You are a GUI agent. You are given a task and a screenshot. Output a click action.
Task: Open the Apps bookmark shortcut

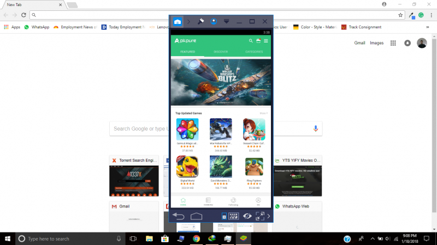pos(12,27)
